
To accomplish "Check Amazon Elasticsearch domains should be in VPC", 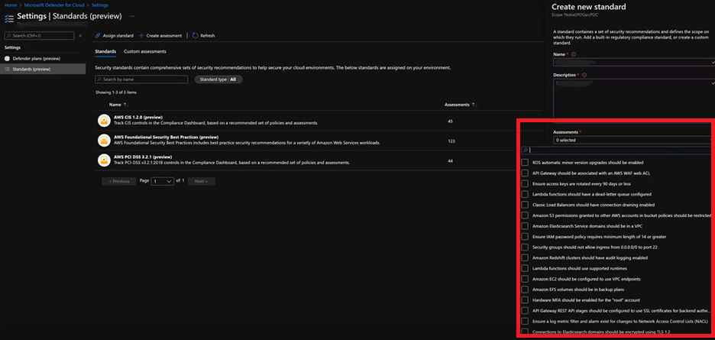I will [x=525, y=226].
